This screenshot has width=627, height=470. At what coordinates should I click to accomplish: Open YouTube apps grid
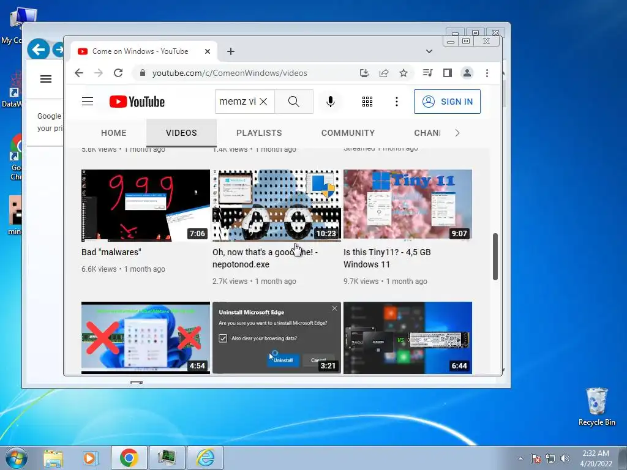point(367,102)
